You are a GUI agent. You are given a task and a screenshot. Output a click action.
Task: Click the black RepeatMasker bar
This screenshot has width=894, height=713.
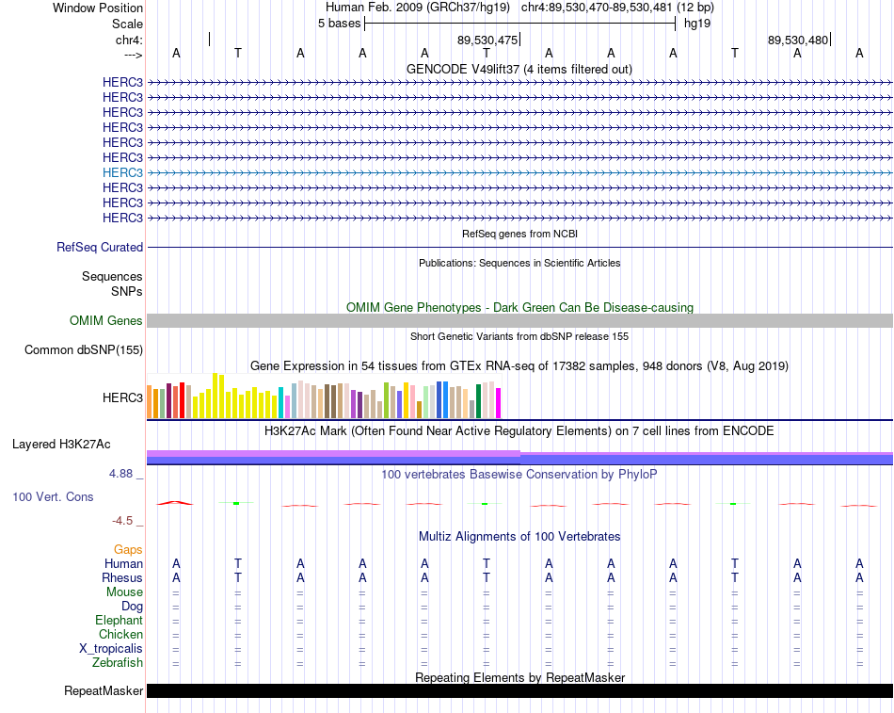click(520, 690)
